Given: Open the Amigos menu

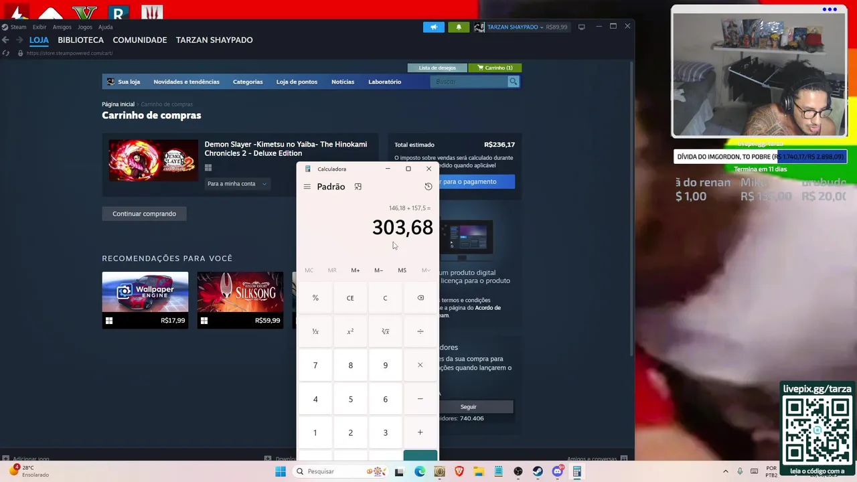Looking at the screenshot, I should click(62, 27).
